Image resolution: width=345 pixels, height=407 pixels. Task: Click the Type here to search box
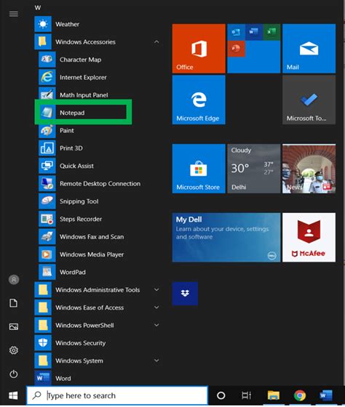[x=117, y=395]
